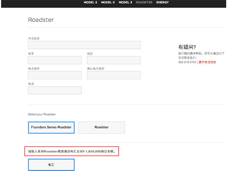The width and height of the screenshot is (228, 171).
Task: Choose the Founders Series Roadster option
Action: (51, 127)
